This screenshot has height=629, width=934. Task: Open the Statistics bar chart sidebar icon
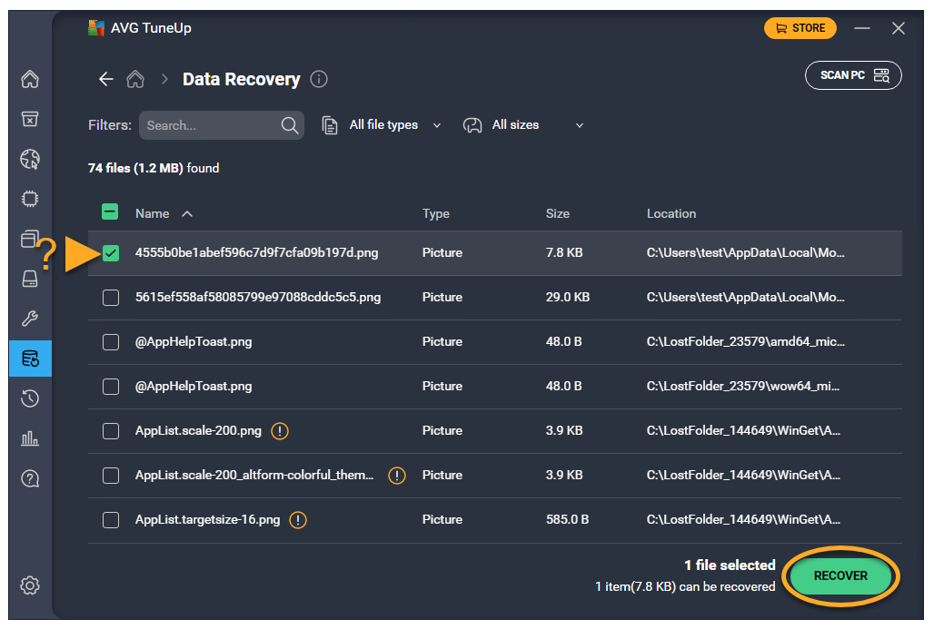coord(30,438)
